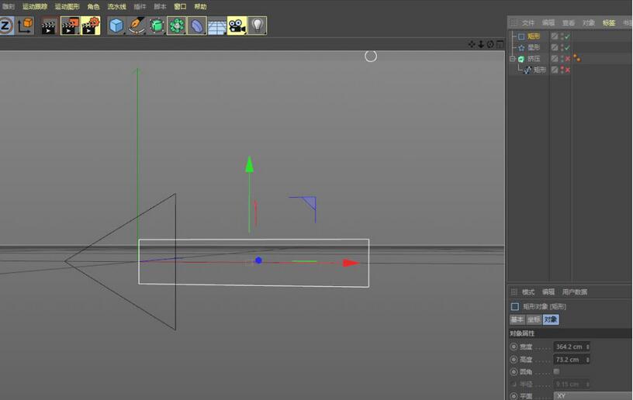This screenshot has height=400, width=633.
Task: Click the Floor environment grid icon
Action: tap(217, 26)
